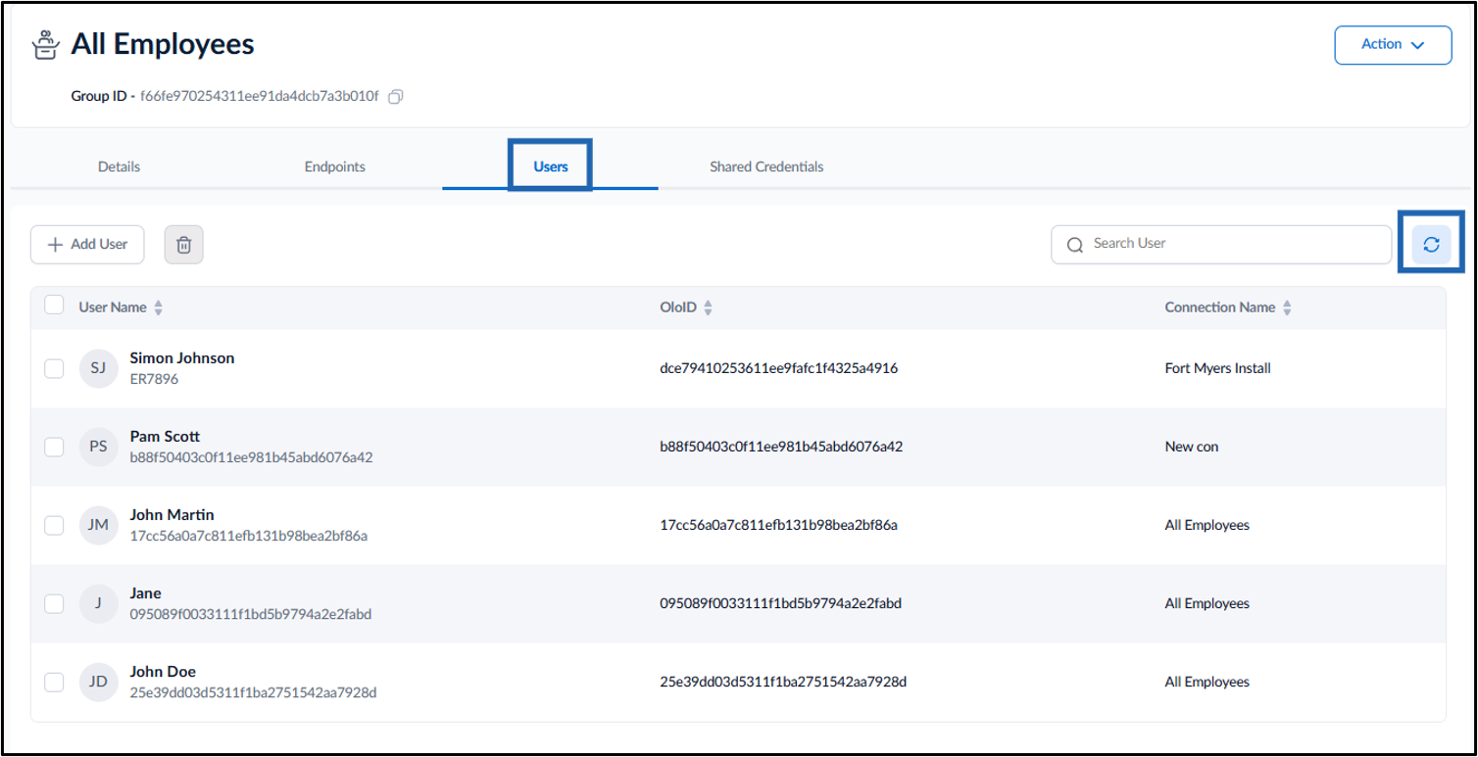Sort by Connection Name column arrows

click(1287, 308)
